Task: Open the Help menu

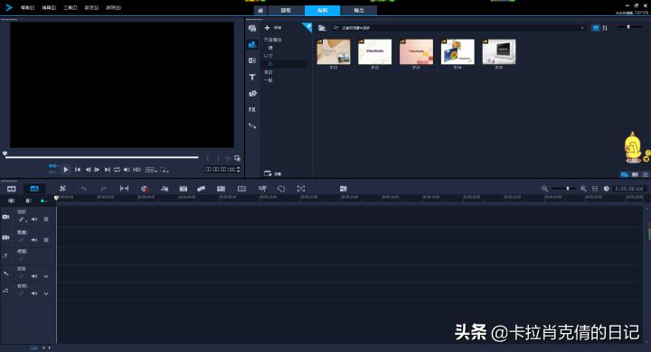Action: pyautogui.click(x=113, y=7)
